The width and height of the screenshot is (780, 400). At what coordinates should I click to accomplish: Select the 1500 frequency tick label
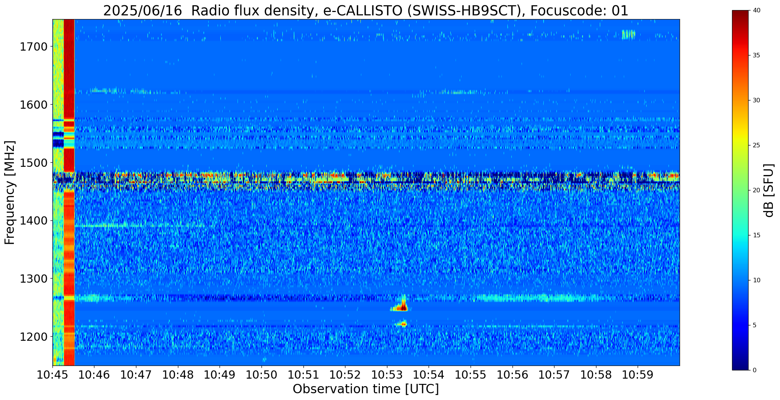tap(33, 163)
